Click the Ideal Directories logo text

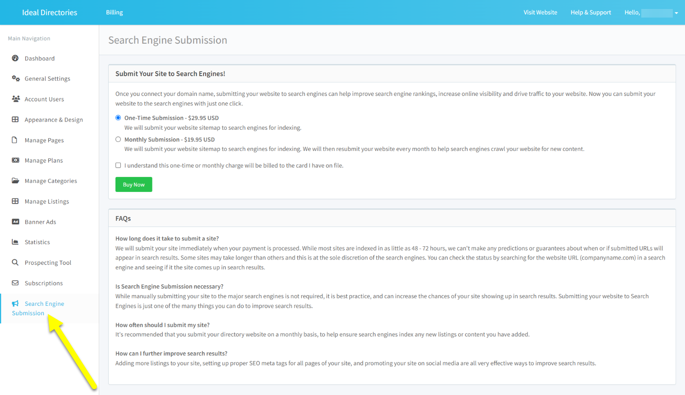tap(50, 12)
